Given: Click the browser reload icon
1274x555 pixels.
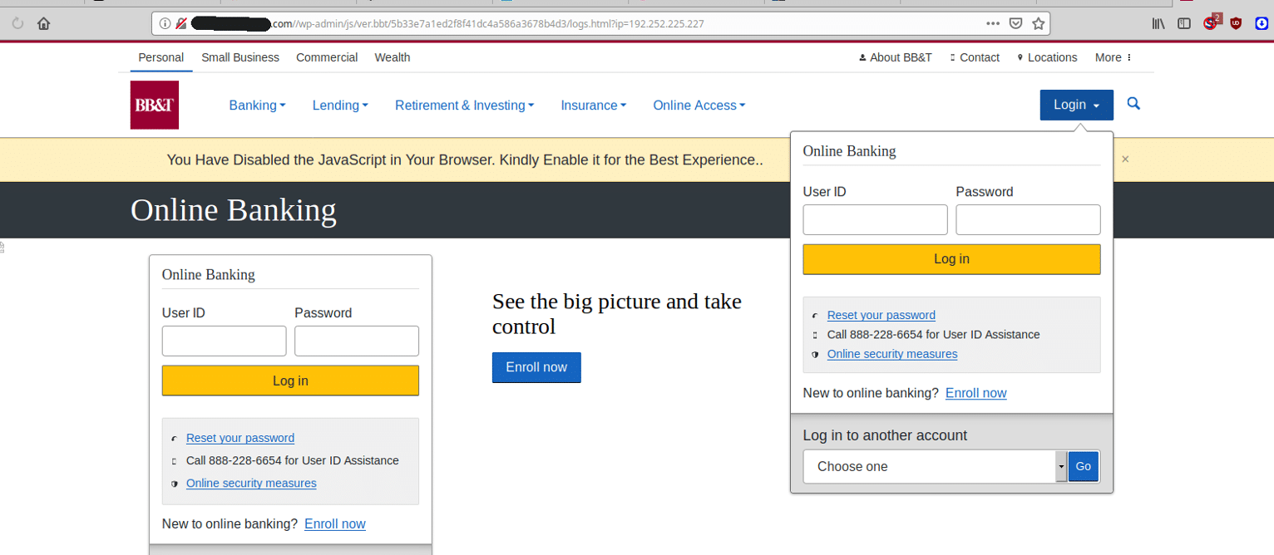Looking at the screenshot, I should 17,23.
